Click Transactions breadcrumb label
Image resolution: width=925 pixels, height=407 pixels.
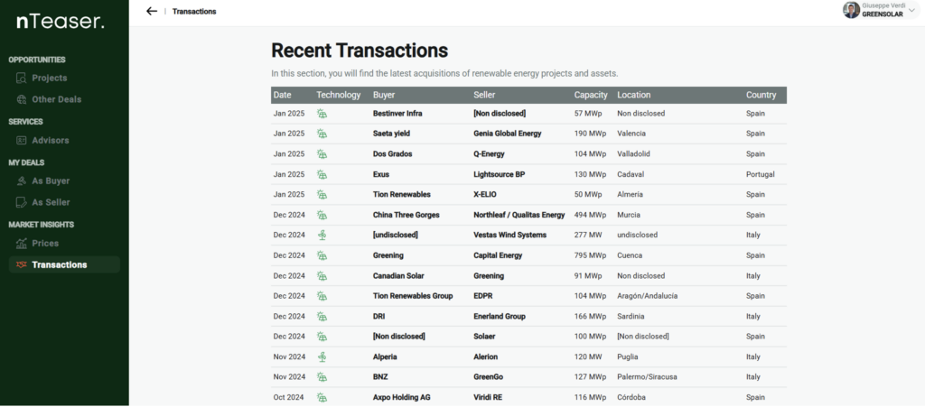(194, 11)
